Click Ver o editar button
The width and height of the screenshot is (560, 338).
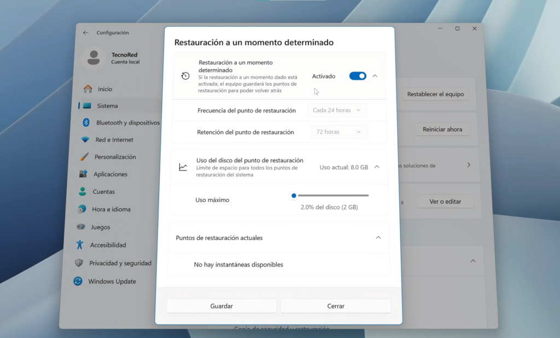[x=445, y=201]
